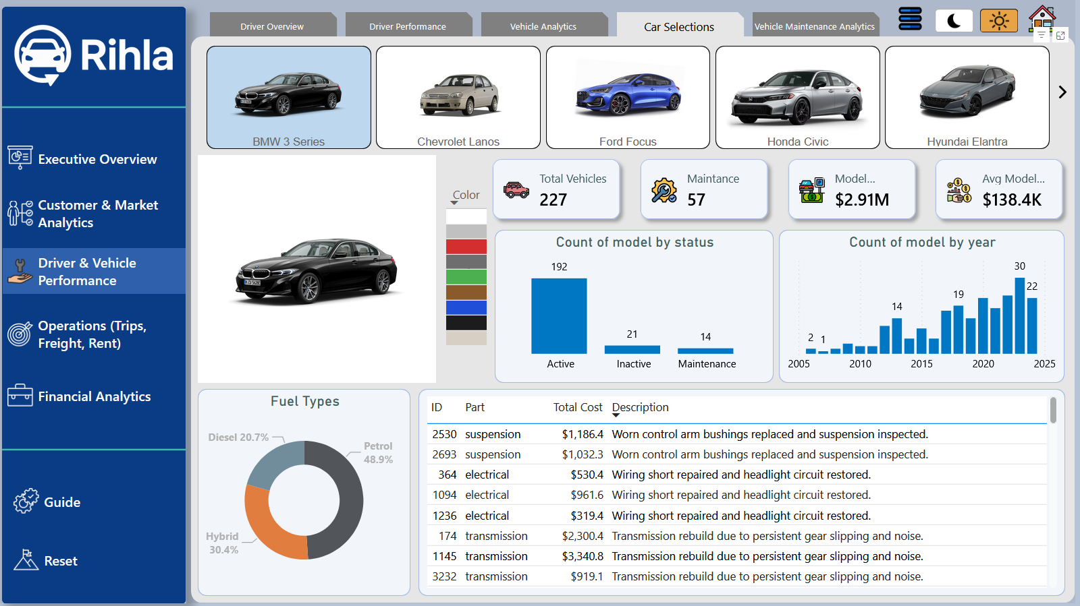
Task: Switch to dark mode with moon button
Action: [954, 21]
